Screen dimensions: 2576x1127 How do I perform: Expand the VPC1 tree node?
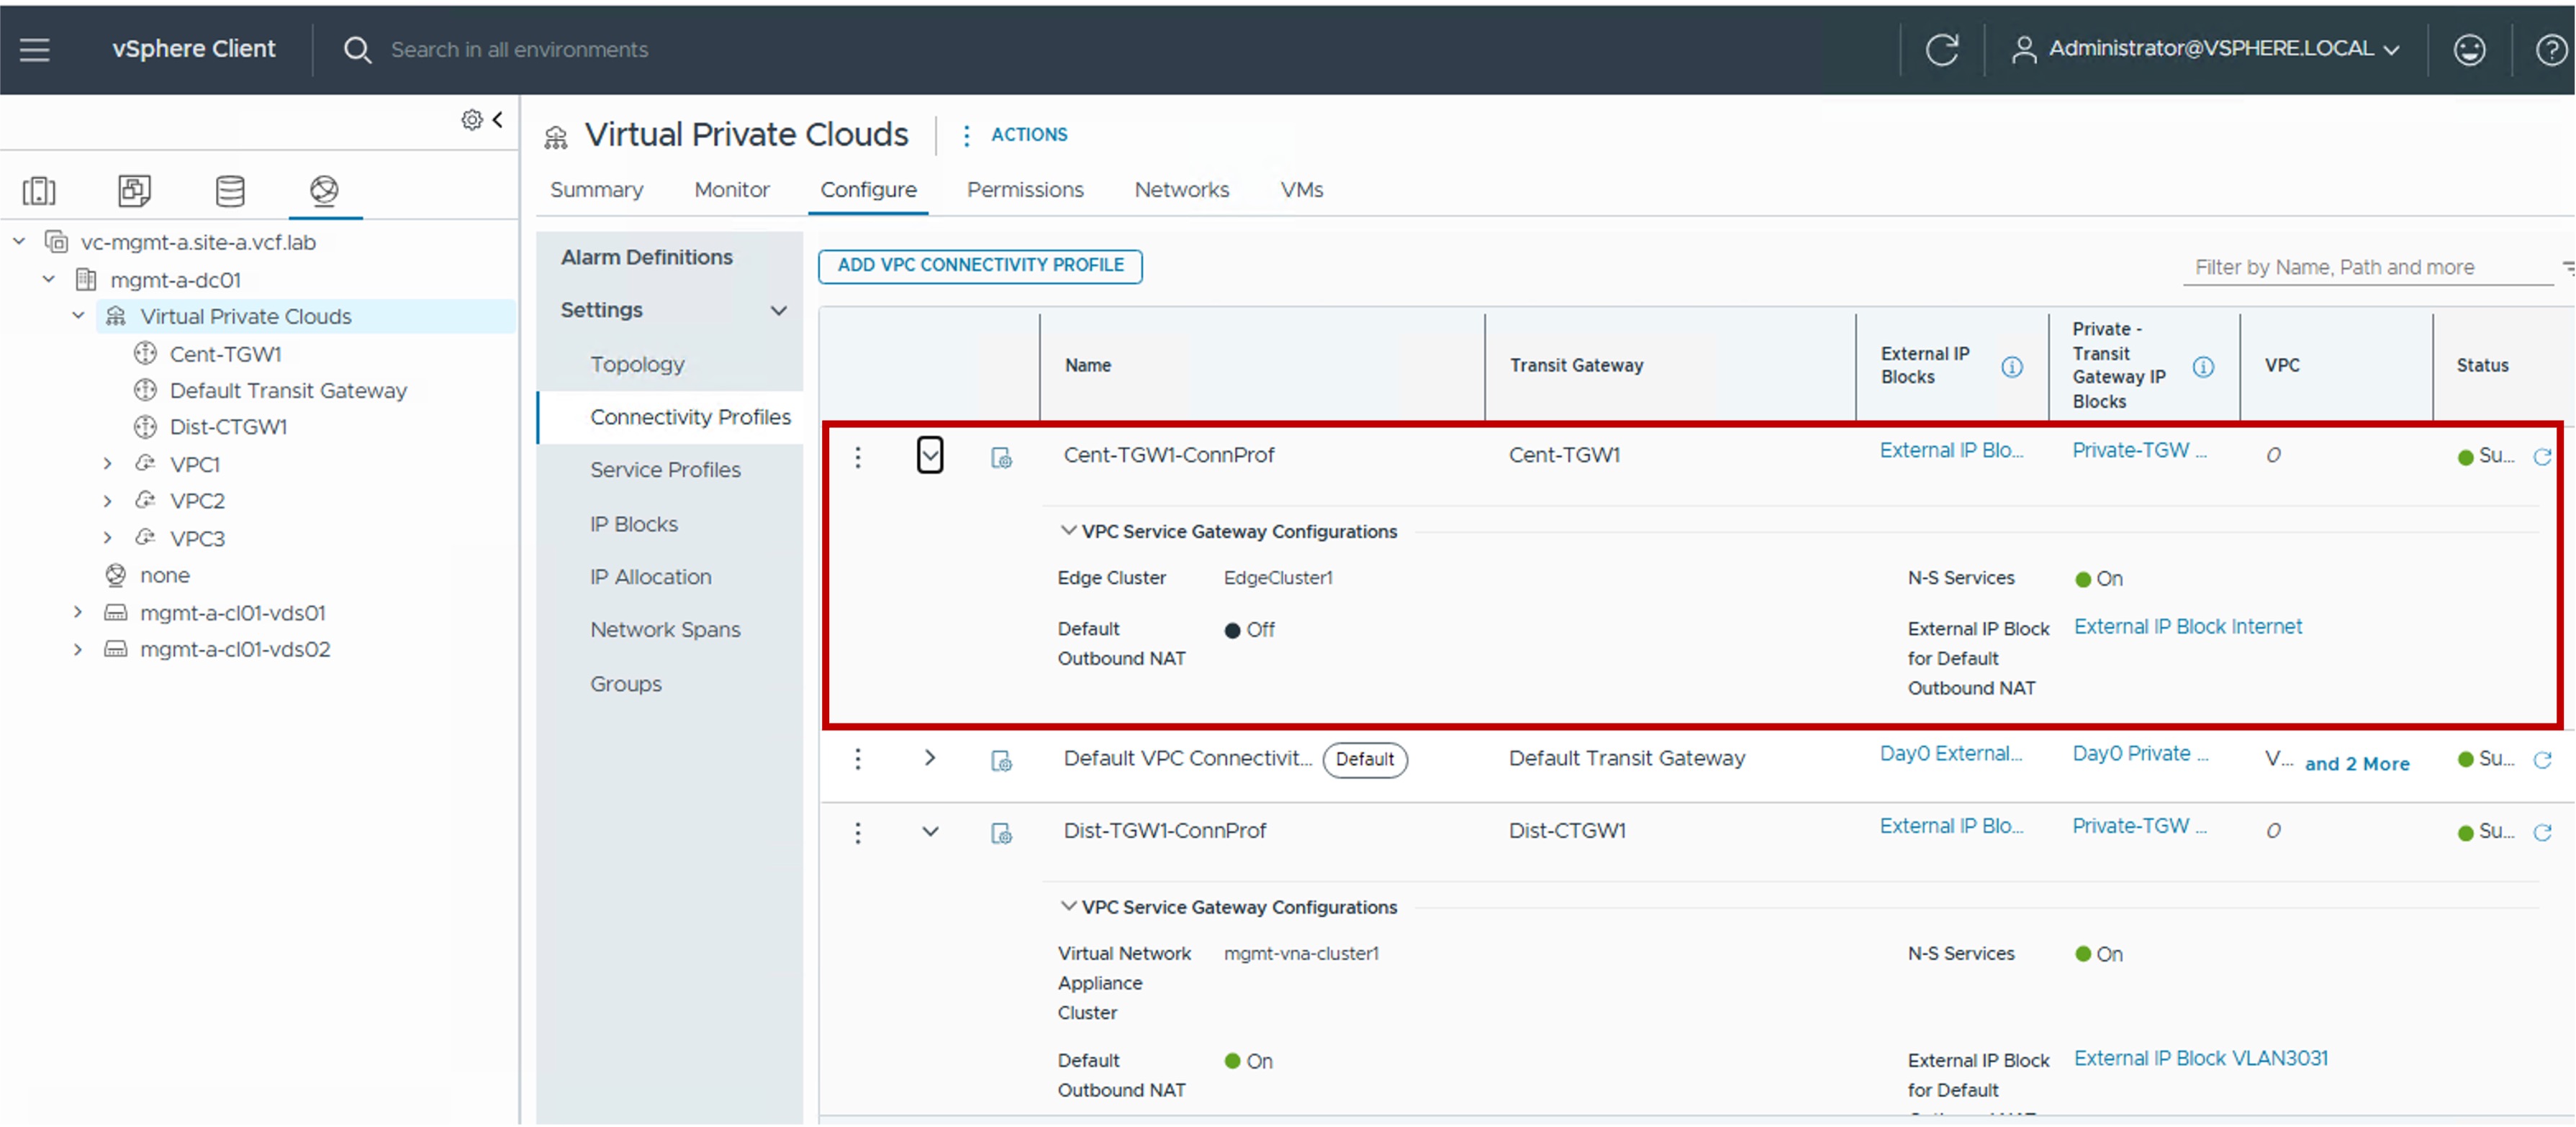pyautogui.click(x=107, y=464)
